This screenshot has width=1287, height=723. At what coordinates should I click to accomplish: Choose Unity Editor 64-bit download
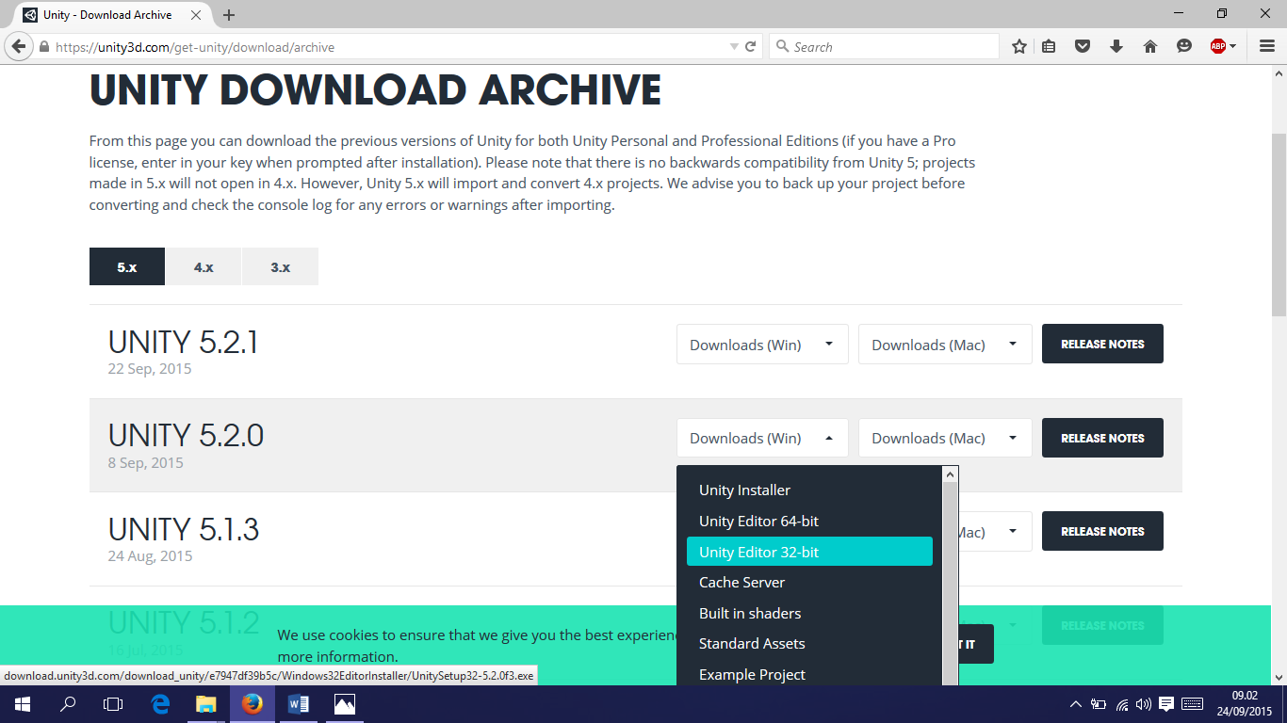809,521
